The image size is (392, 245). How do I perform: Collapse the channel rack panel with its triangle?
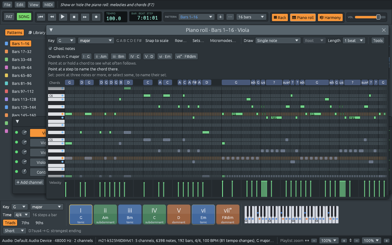pyautogui.click(x=17, y=122)
